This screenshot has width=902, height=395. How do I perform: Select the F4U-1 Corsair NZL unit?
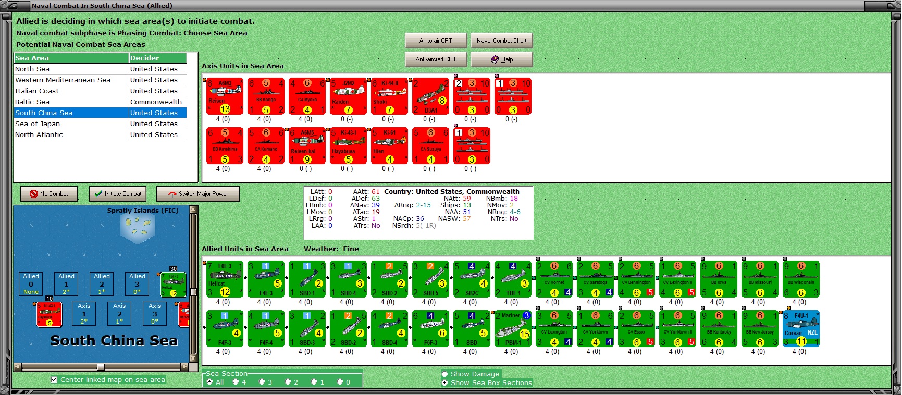coord(801,329)
